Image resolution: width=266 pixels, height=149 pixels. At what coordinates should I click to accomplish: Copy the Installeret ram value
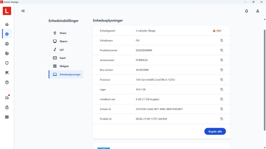[x=222, y=99]
